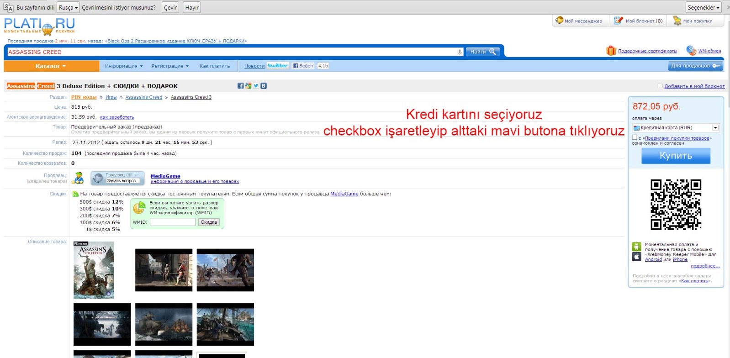The image size is (730, 358).
Task: Click the Скидка button
Action: 209,222
